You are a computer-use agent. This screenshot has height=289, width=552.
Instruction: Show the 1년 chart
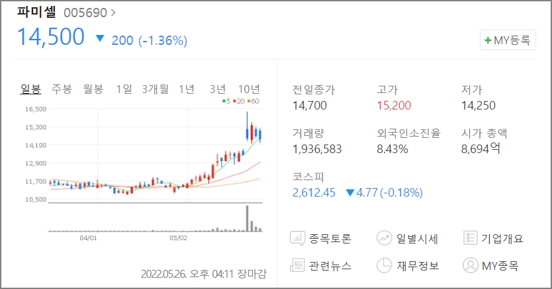coord(187,89)
